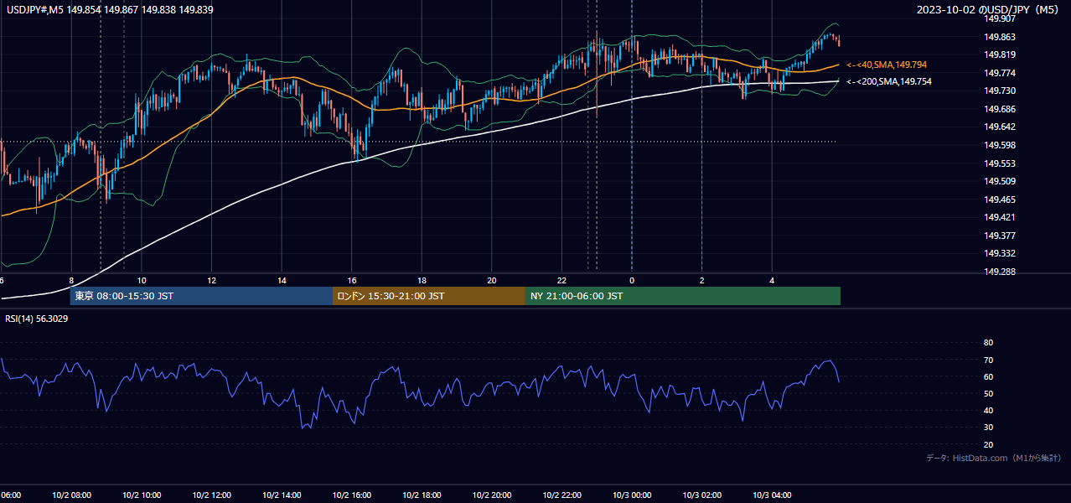1071x503 pixels.
Task: Select the 40 SMA label reading 149.794
Action: (887, 65)
